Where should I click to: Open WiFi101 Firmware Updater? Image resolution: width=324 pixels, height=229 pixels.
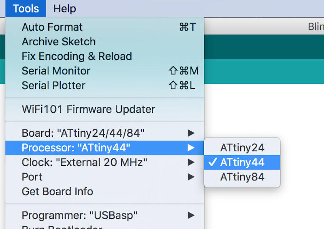[88, 109]
